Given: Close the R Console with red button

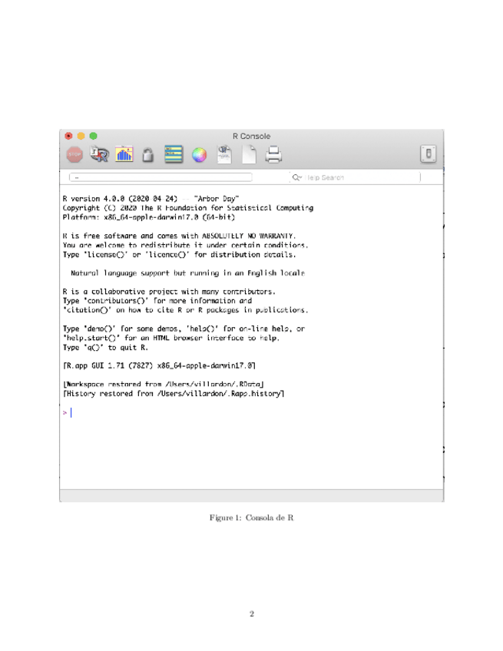Looking at the screenshot, I should 68,136.
